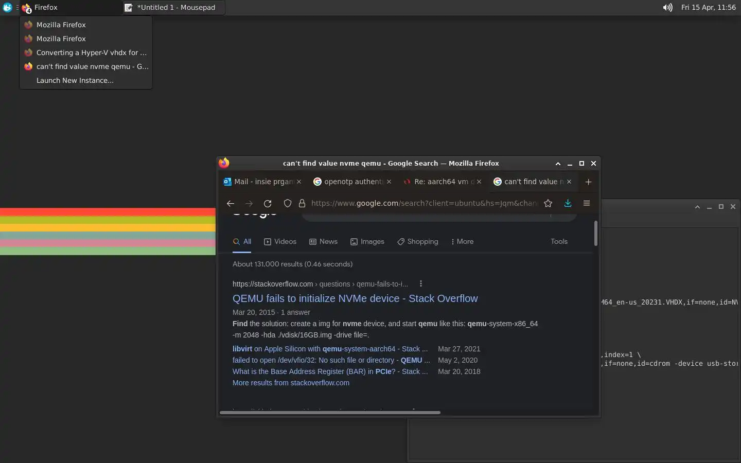Click More results from stackoverflow.com

tap(291, 383)
